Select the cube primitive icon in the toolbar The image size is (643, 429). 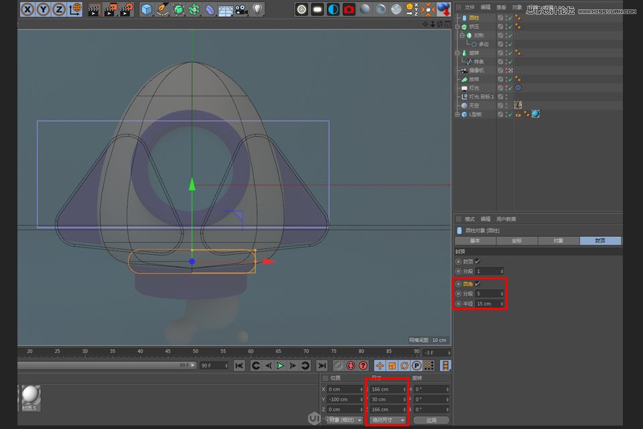146,9
